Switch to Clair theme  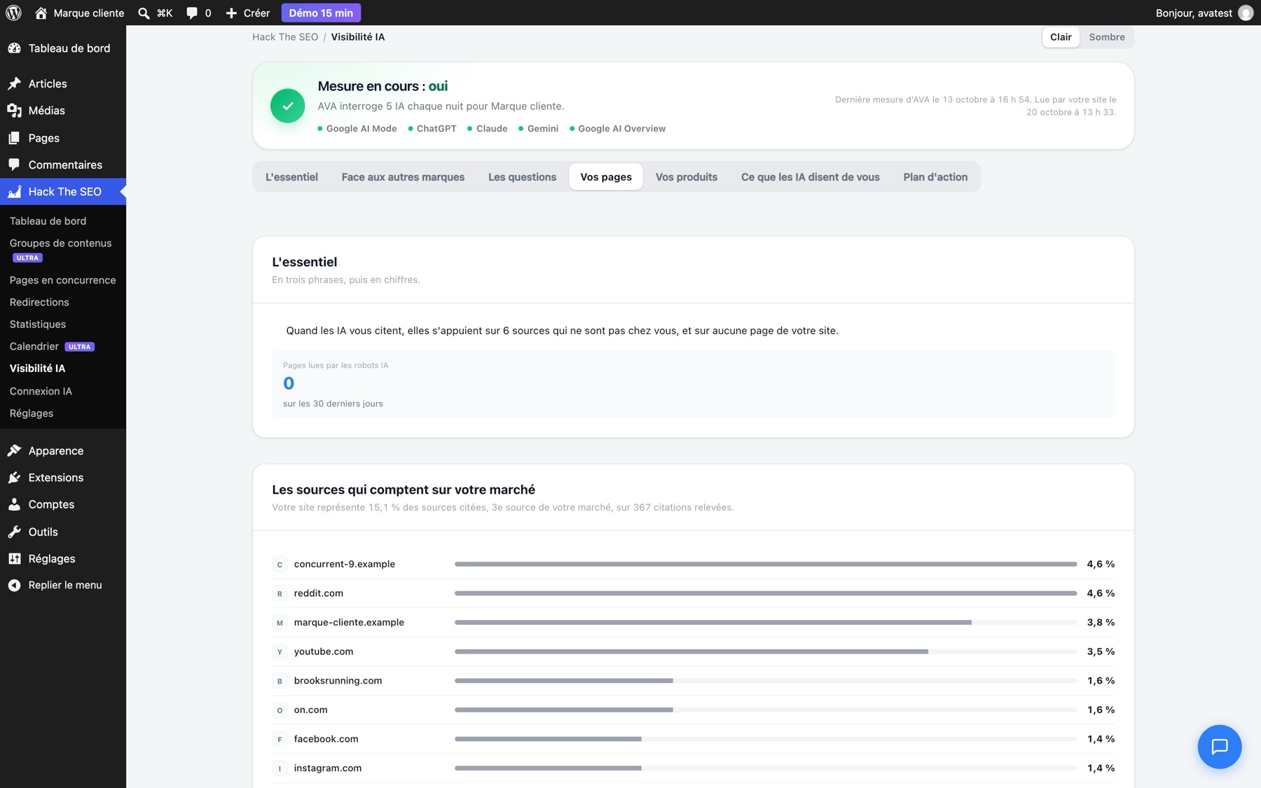(x=1061, y=37)
